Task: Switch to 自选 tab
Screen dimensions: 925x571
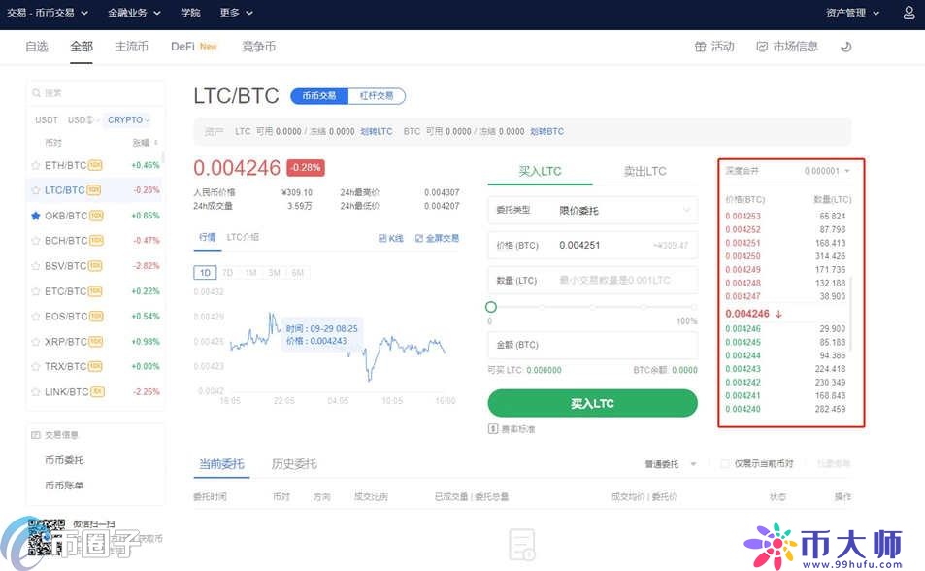Action: [37, 47]
